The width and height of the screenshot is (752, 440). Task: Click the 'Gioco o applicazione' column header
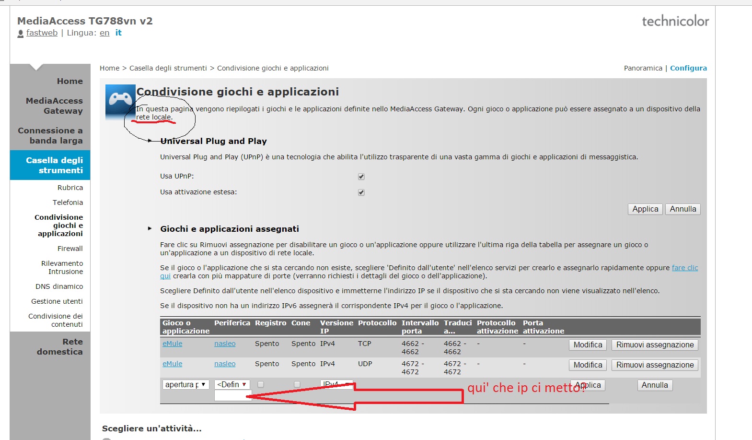point(186,327)
